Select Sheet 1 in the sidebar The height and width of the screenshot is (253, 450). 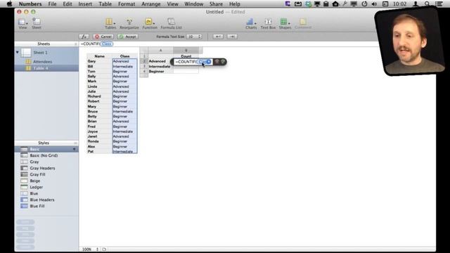tap(41, 53)
